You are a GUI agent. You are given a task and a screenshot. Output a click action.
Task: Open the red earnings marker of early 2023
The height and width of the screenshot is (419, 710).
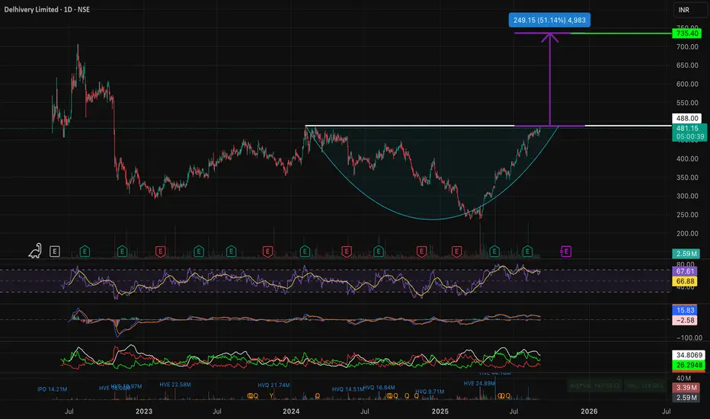point(160,251)
